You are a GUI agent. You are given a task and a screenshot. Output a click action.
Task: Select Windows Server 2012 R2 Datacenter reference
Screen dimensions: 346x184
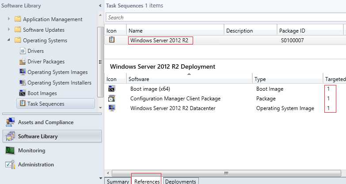click(x=173, y=108)
